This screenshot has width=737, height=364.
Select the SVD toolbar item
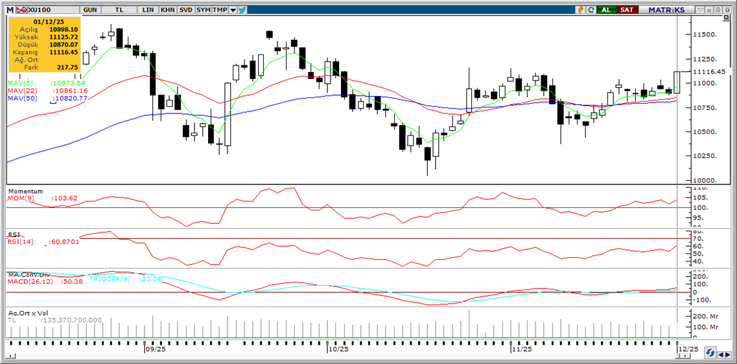click(185, 10)
